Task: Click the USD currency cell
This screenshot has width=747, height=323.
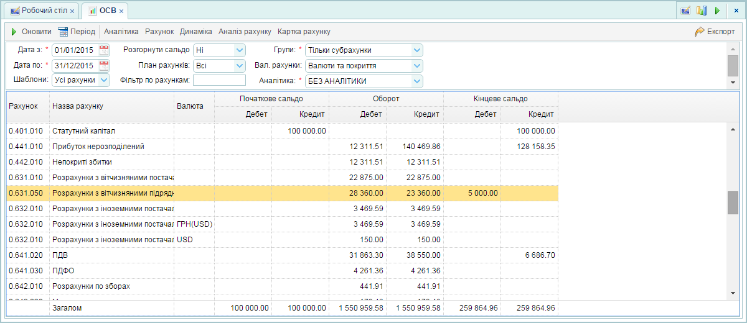Action: click(x=194, y=240)
